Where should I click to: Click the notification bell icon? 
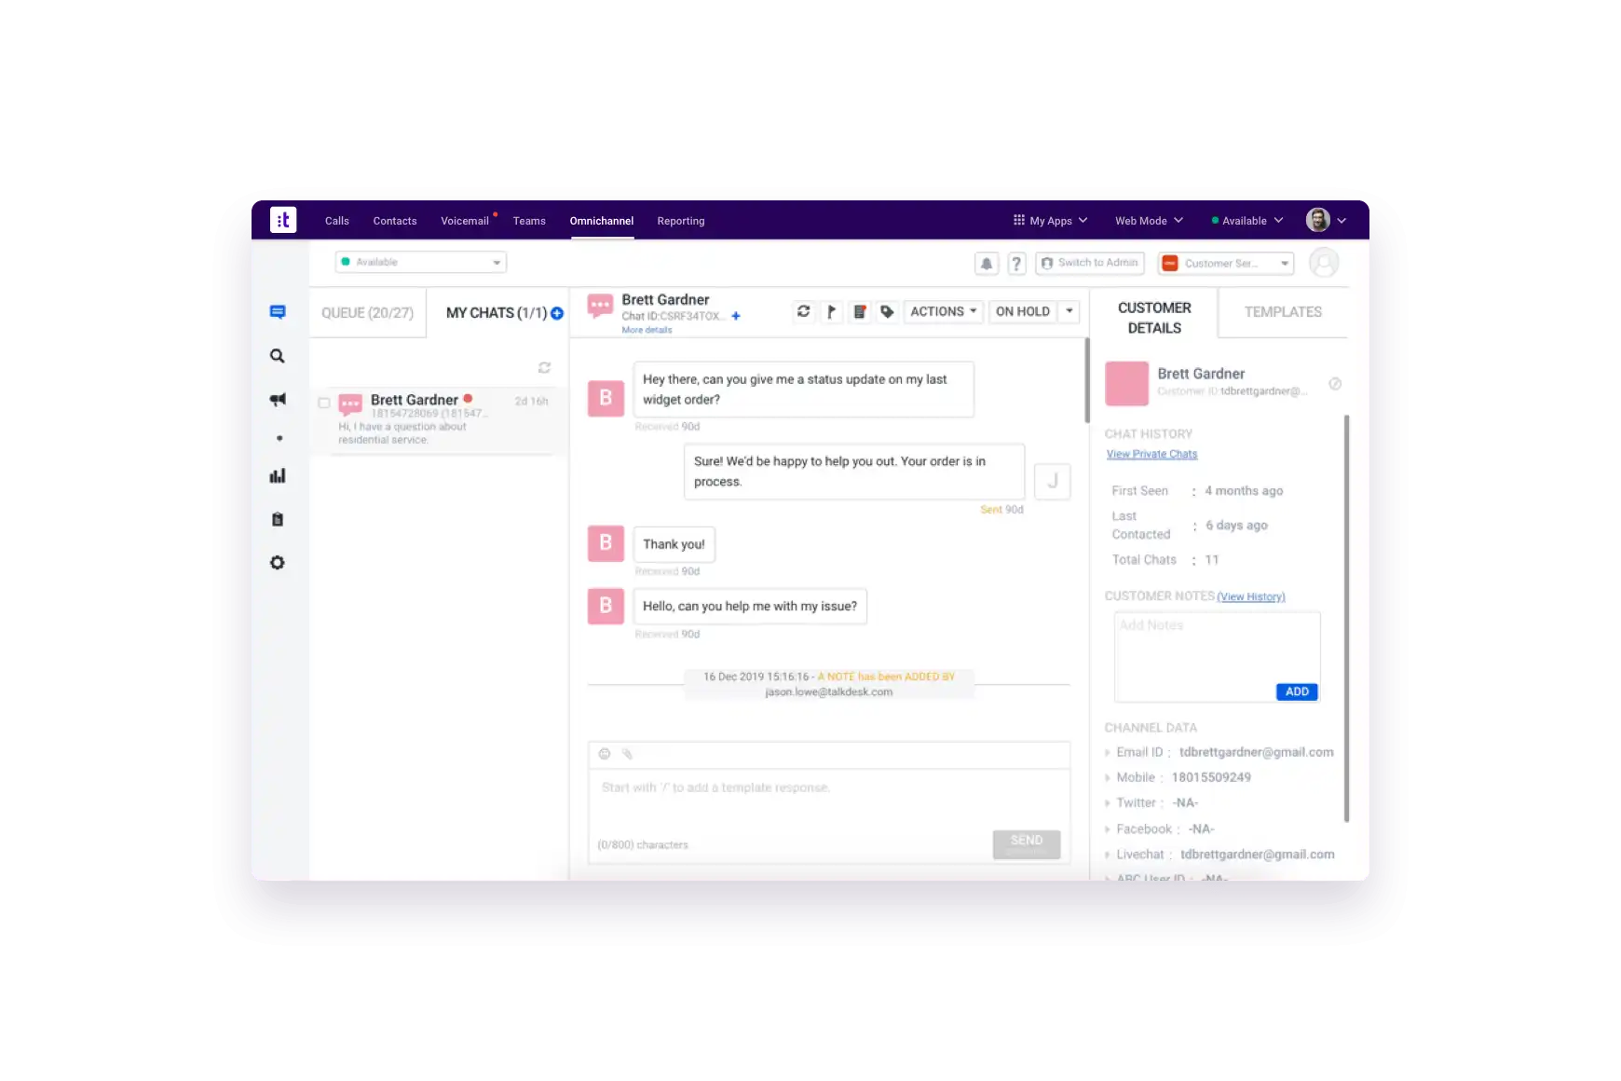click(987, 264)
